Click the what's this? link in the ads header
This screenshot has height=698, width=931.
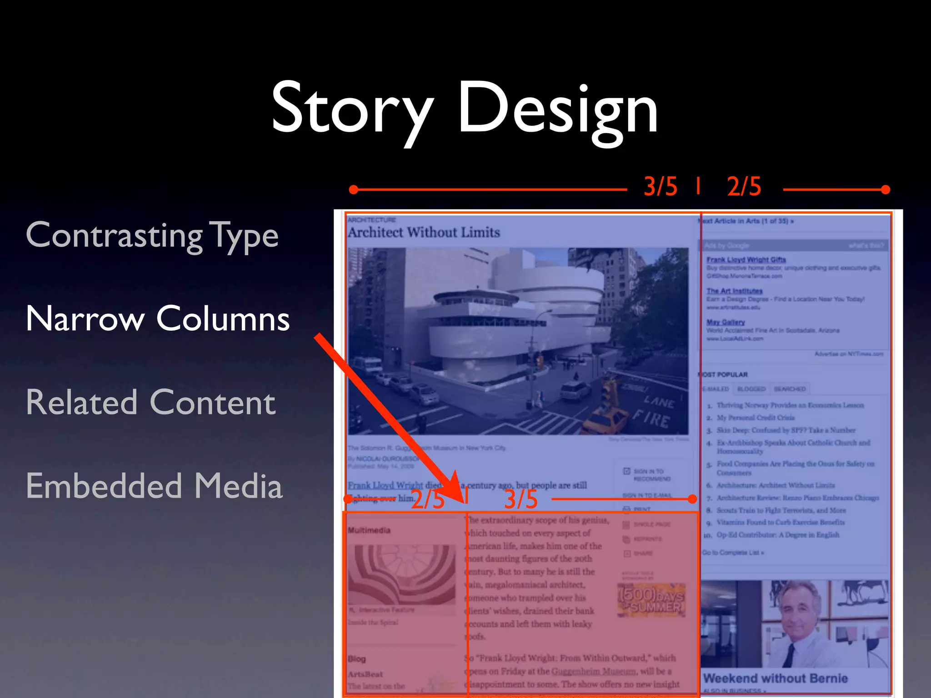(x=866, y=246)
